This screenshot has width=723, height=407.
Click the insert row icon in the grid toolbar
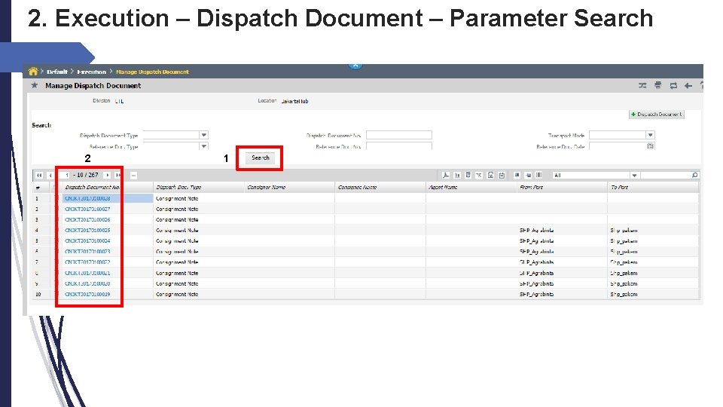click(528, 176)
